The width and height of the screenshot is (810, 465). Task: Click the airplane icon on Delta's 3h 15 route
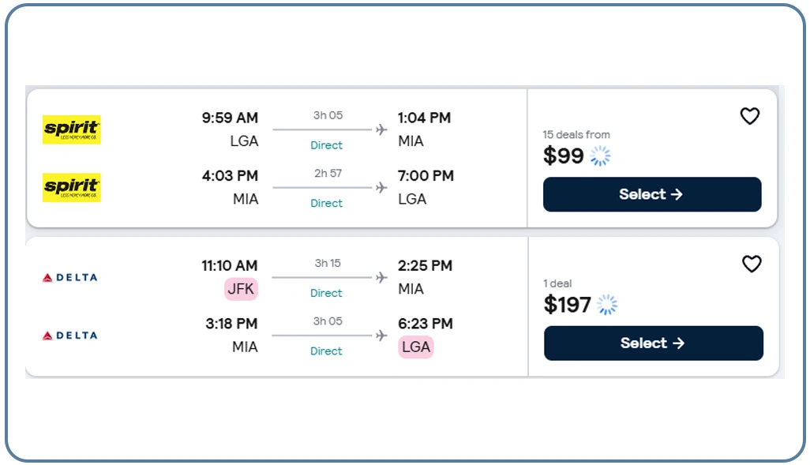point(382,277)
